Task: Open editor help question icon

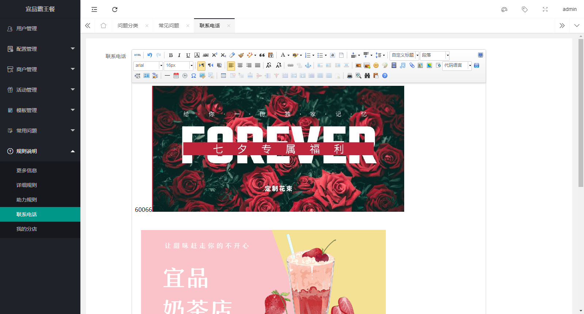Action: pos(385,76)
